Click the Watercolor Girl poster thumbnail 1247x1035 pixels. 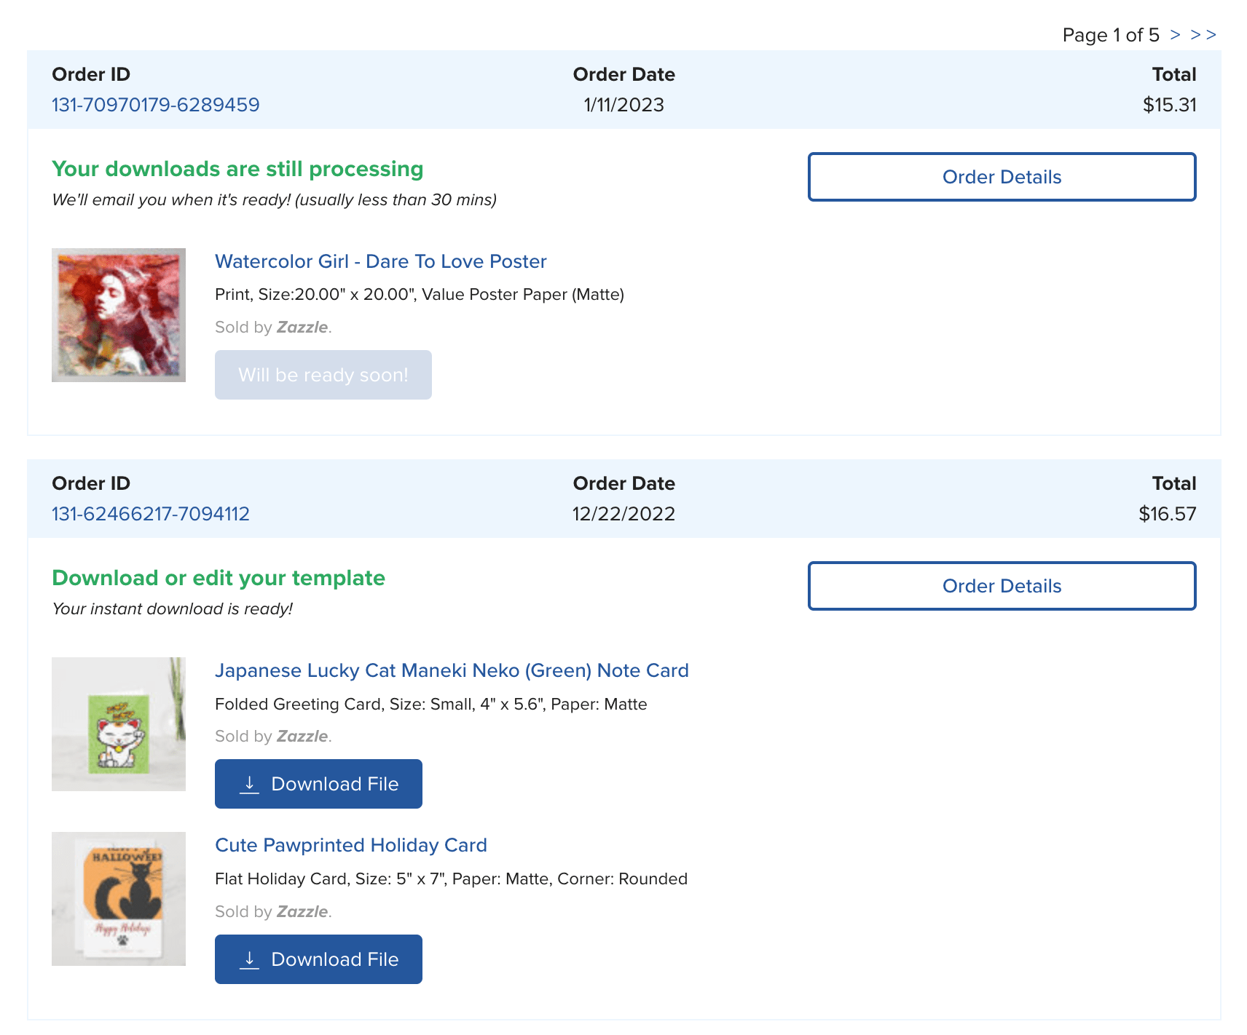[x=118, y=314]
